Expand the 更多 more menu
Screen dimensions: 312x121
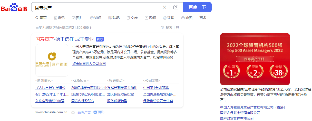(203, 18)
